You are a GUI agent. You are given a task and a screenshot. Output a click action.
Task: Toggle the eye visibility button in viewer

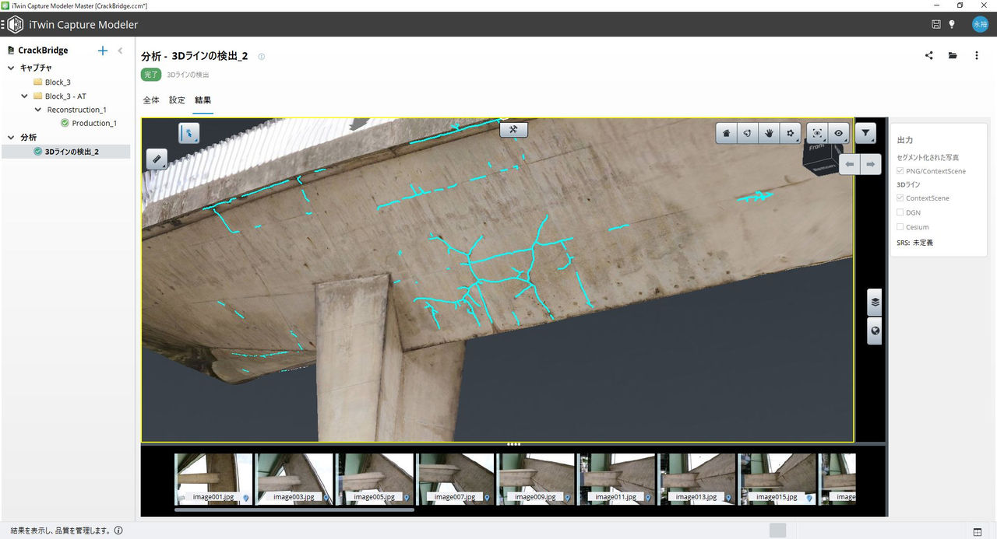pos(838,133)
